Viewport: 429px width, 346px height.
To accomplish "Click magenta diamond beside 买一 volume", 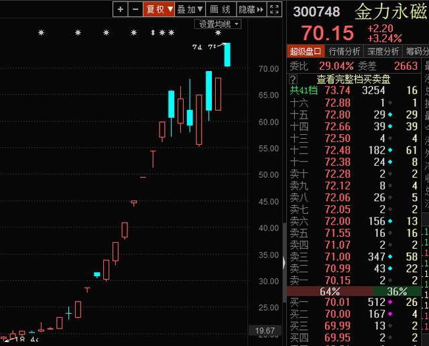I will (390, 302).
